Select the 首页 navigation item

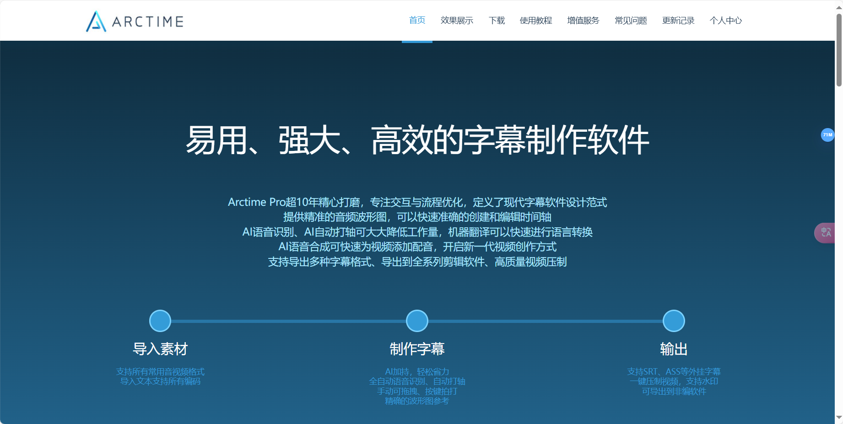click(417, 20)
